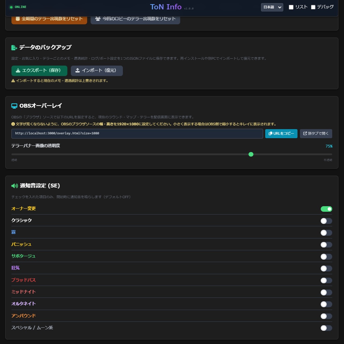Click the インポート (復元) button
This screenshot has width=344, height=344.
[x=97, y=71]
